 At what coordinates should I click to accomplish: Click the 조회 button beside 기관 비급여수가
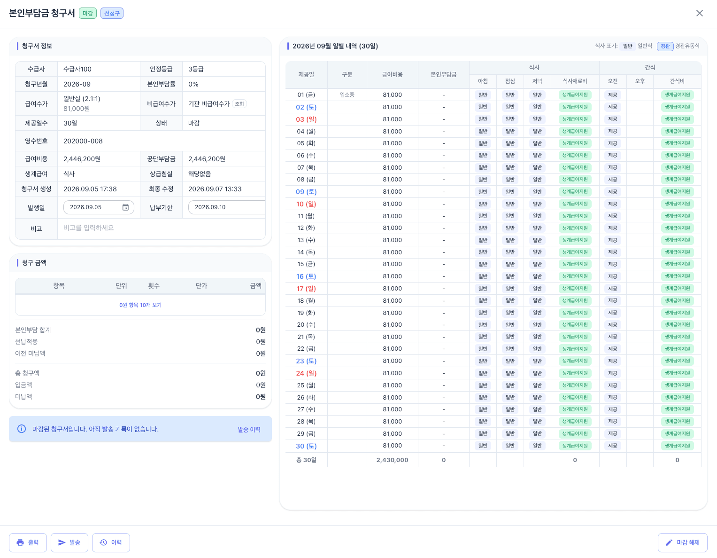(239, 104)
